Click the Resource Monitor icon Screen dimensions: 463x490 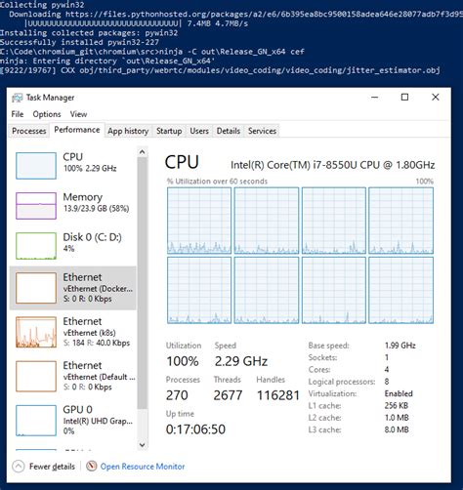(x=92, y=467)
